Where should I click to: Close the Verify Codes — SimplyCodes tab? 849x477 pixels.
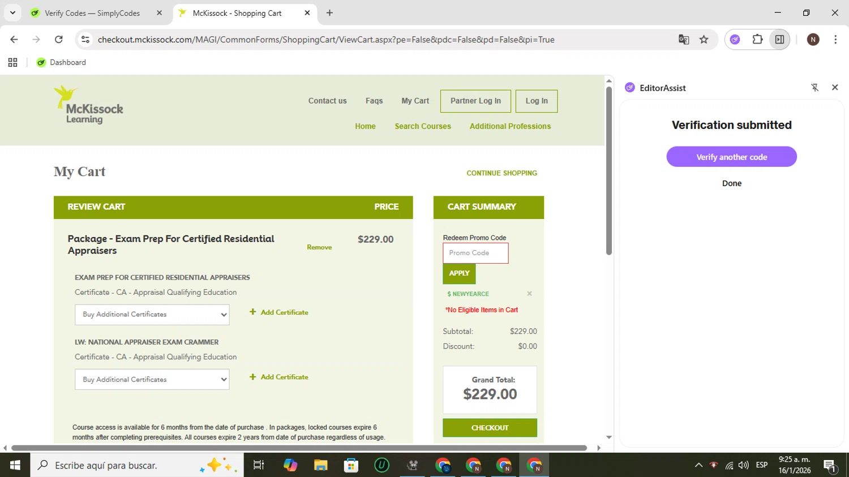point(159,13)
